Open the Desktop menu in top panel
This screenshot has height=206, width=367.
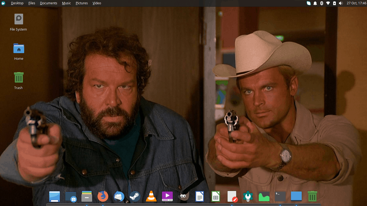click(x=17, y=3)
